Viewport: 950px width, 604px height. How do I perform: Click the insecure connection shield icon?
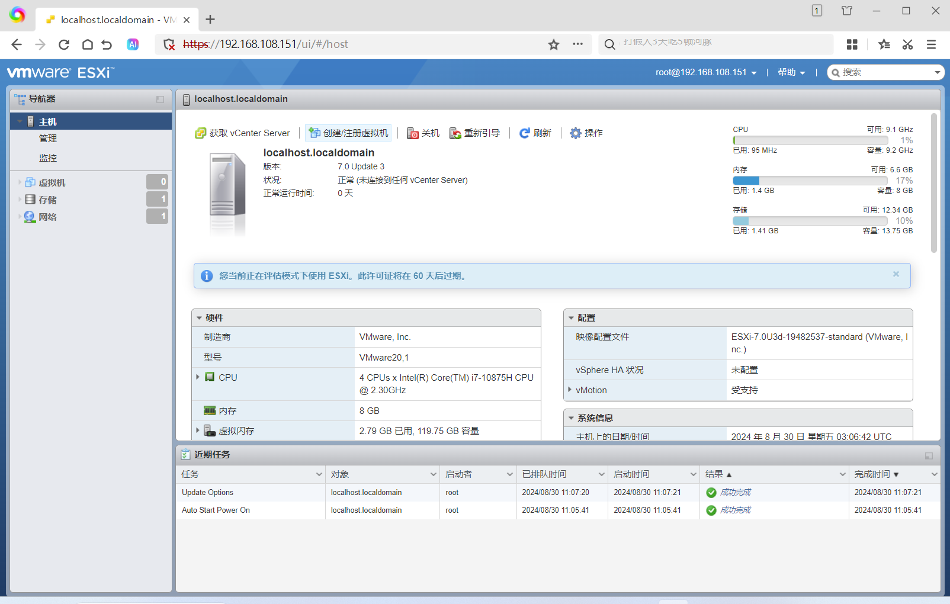169,44
